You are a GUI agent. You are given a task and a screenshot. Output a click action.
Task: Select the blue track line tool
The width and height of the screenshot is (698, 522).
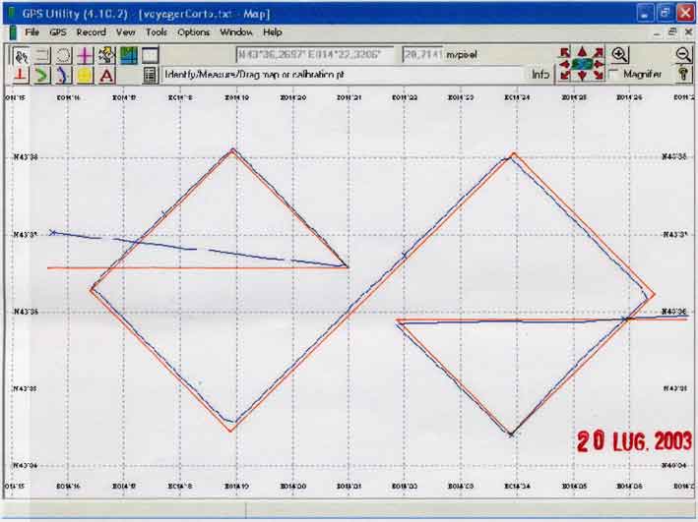pos(63,75)
